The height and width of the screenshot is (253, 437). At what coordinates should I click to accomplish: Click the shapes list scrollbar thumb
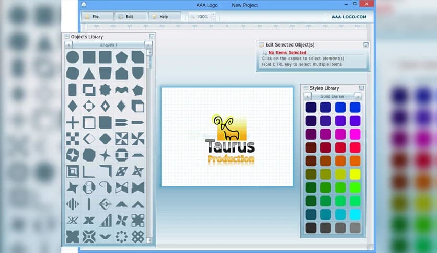pyautogui.click(x=149, y=62)
